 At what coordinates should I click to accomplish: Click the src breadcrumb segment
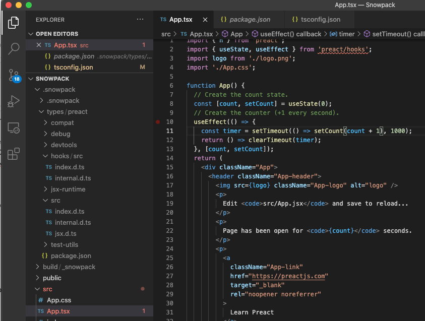[166, 34]
